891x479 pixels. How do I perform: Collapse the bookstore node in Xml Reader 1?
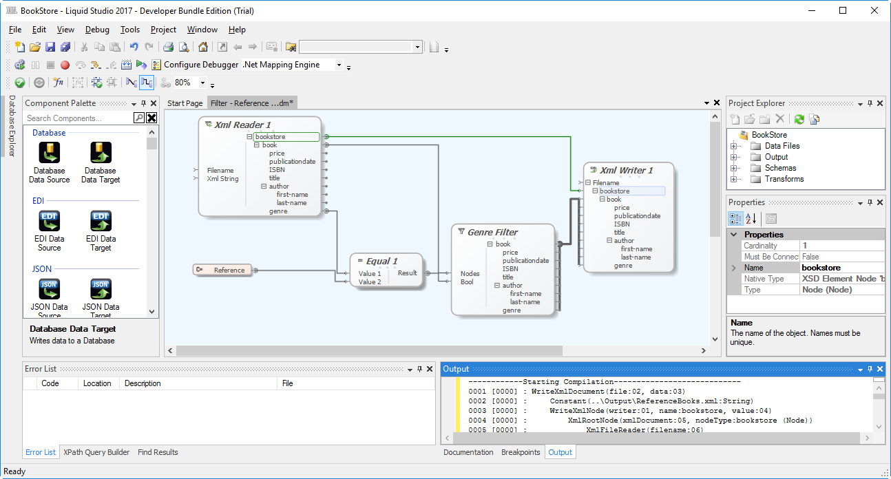coord(250,136)
